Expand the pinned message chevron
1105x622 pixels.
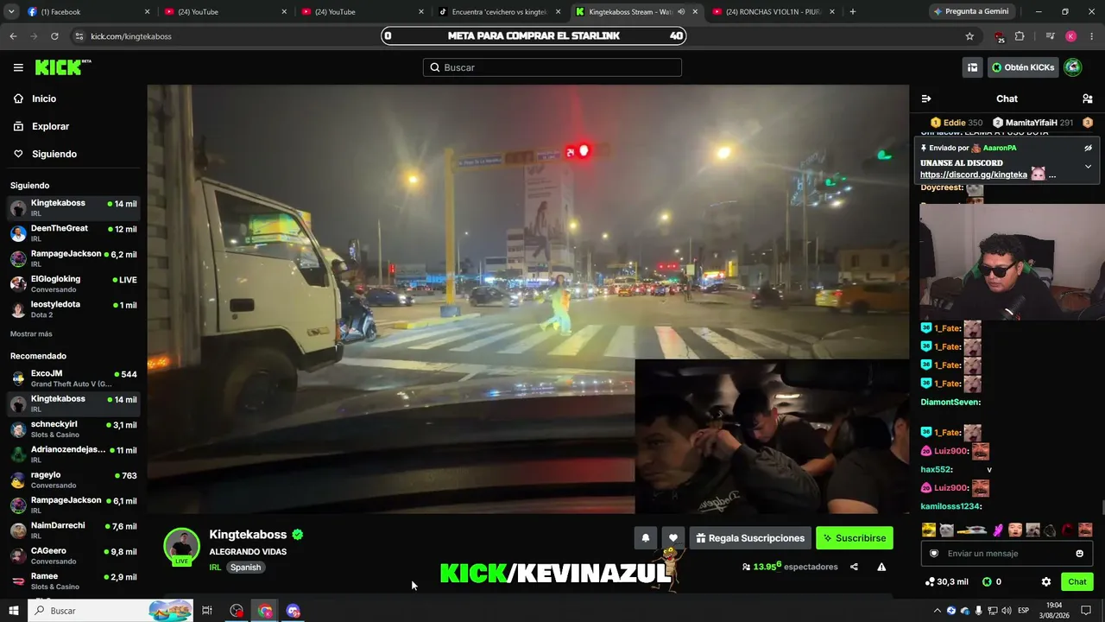(x=1088, y=166)
